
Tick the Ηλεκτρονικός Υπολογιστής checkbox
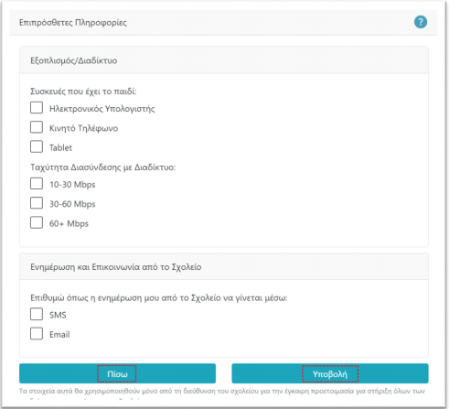[37, 108]
